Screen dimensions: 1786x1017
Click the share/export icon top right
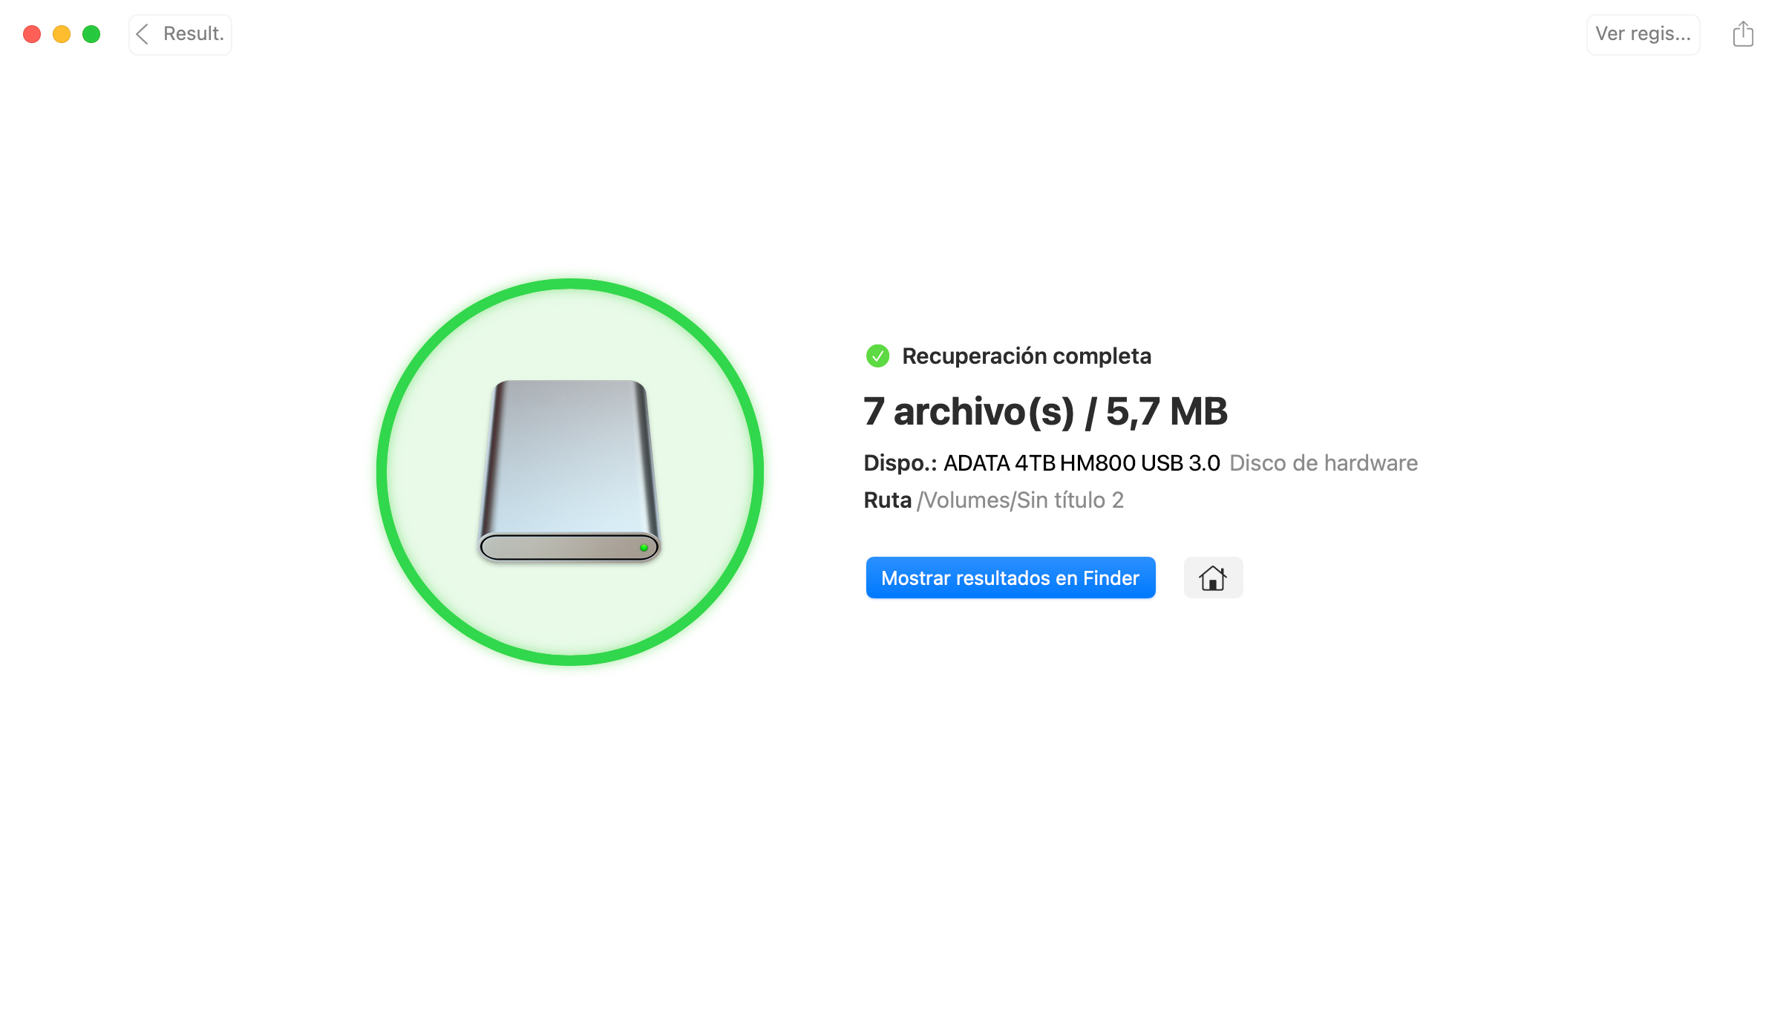(1744, 33)
